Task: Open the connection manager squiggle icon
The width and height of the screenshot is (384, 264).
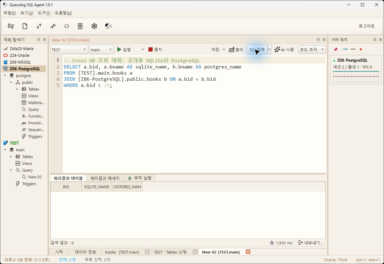Action: [x=11, y=26]
